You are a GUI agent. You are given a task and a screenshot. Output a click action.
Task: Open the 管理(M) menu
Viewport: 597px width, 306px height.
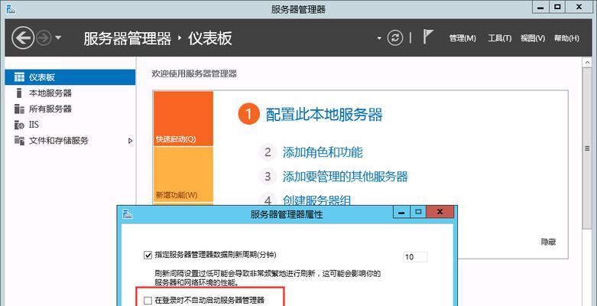pos(462,38)
